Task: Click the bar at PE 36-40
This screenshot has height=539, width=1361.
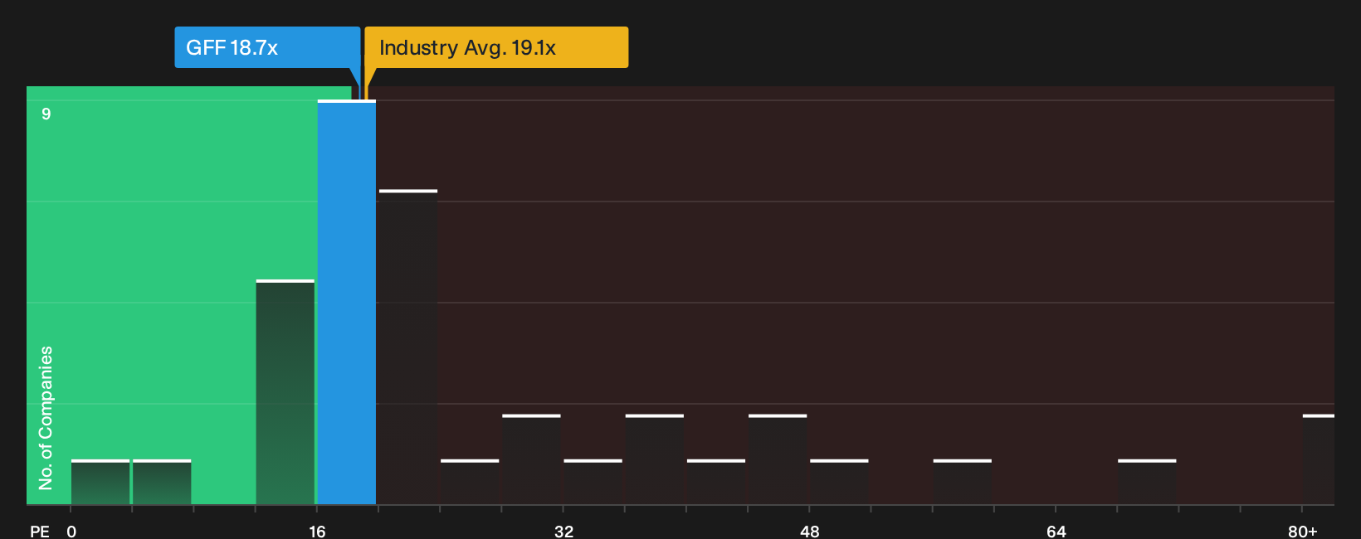Action: 655,459
